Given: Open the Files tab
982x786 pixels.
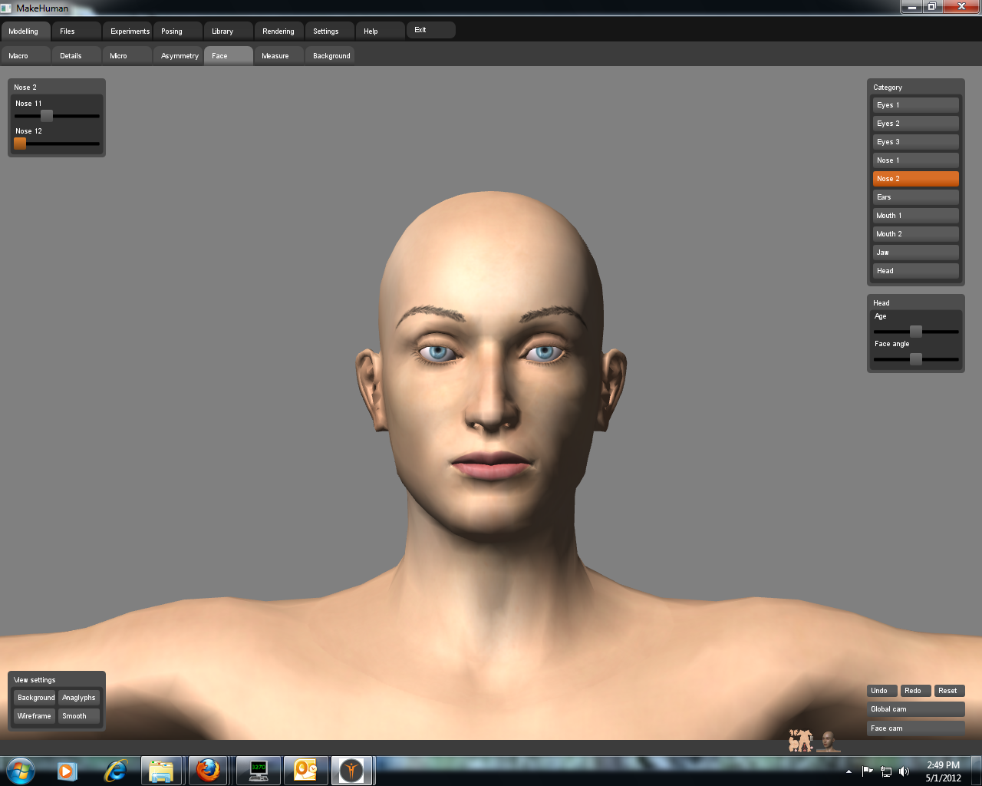Looking at the screenshot, I should (x=77, y=31).
